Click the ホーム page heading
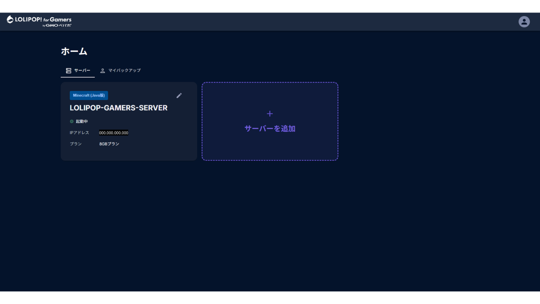 click(74, 52)
